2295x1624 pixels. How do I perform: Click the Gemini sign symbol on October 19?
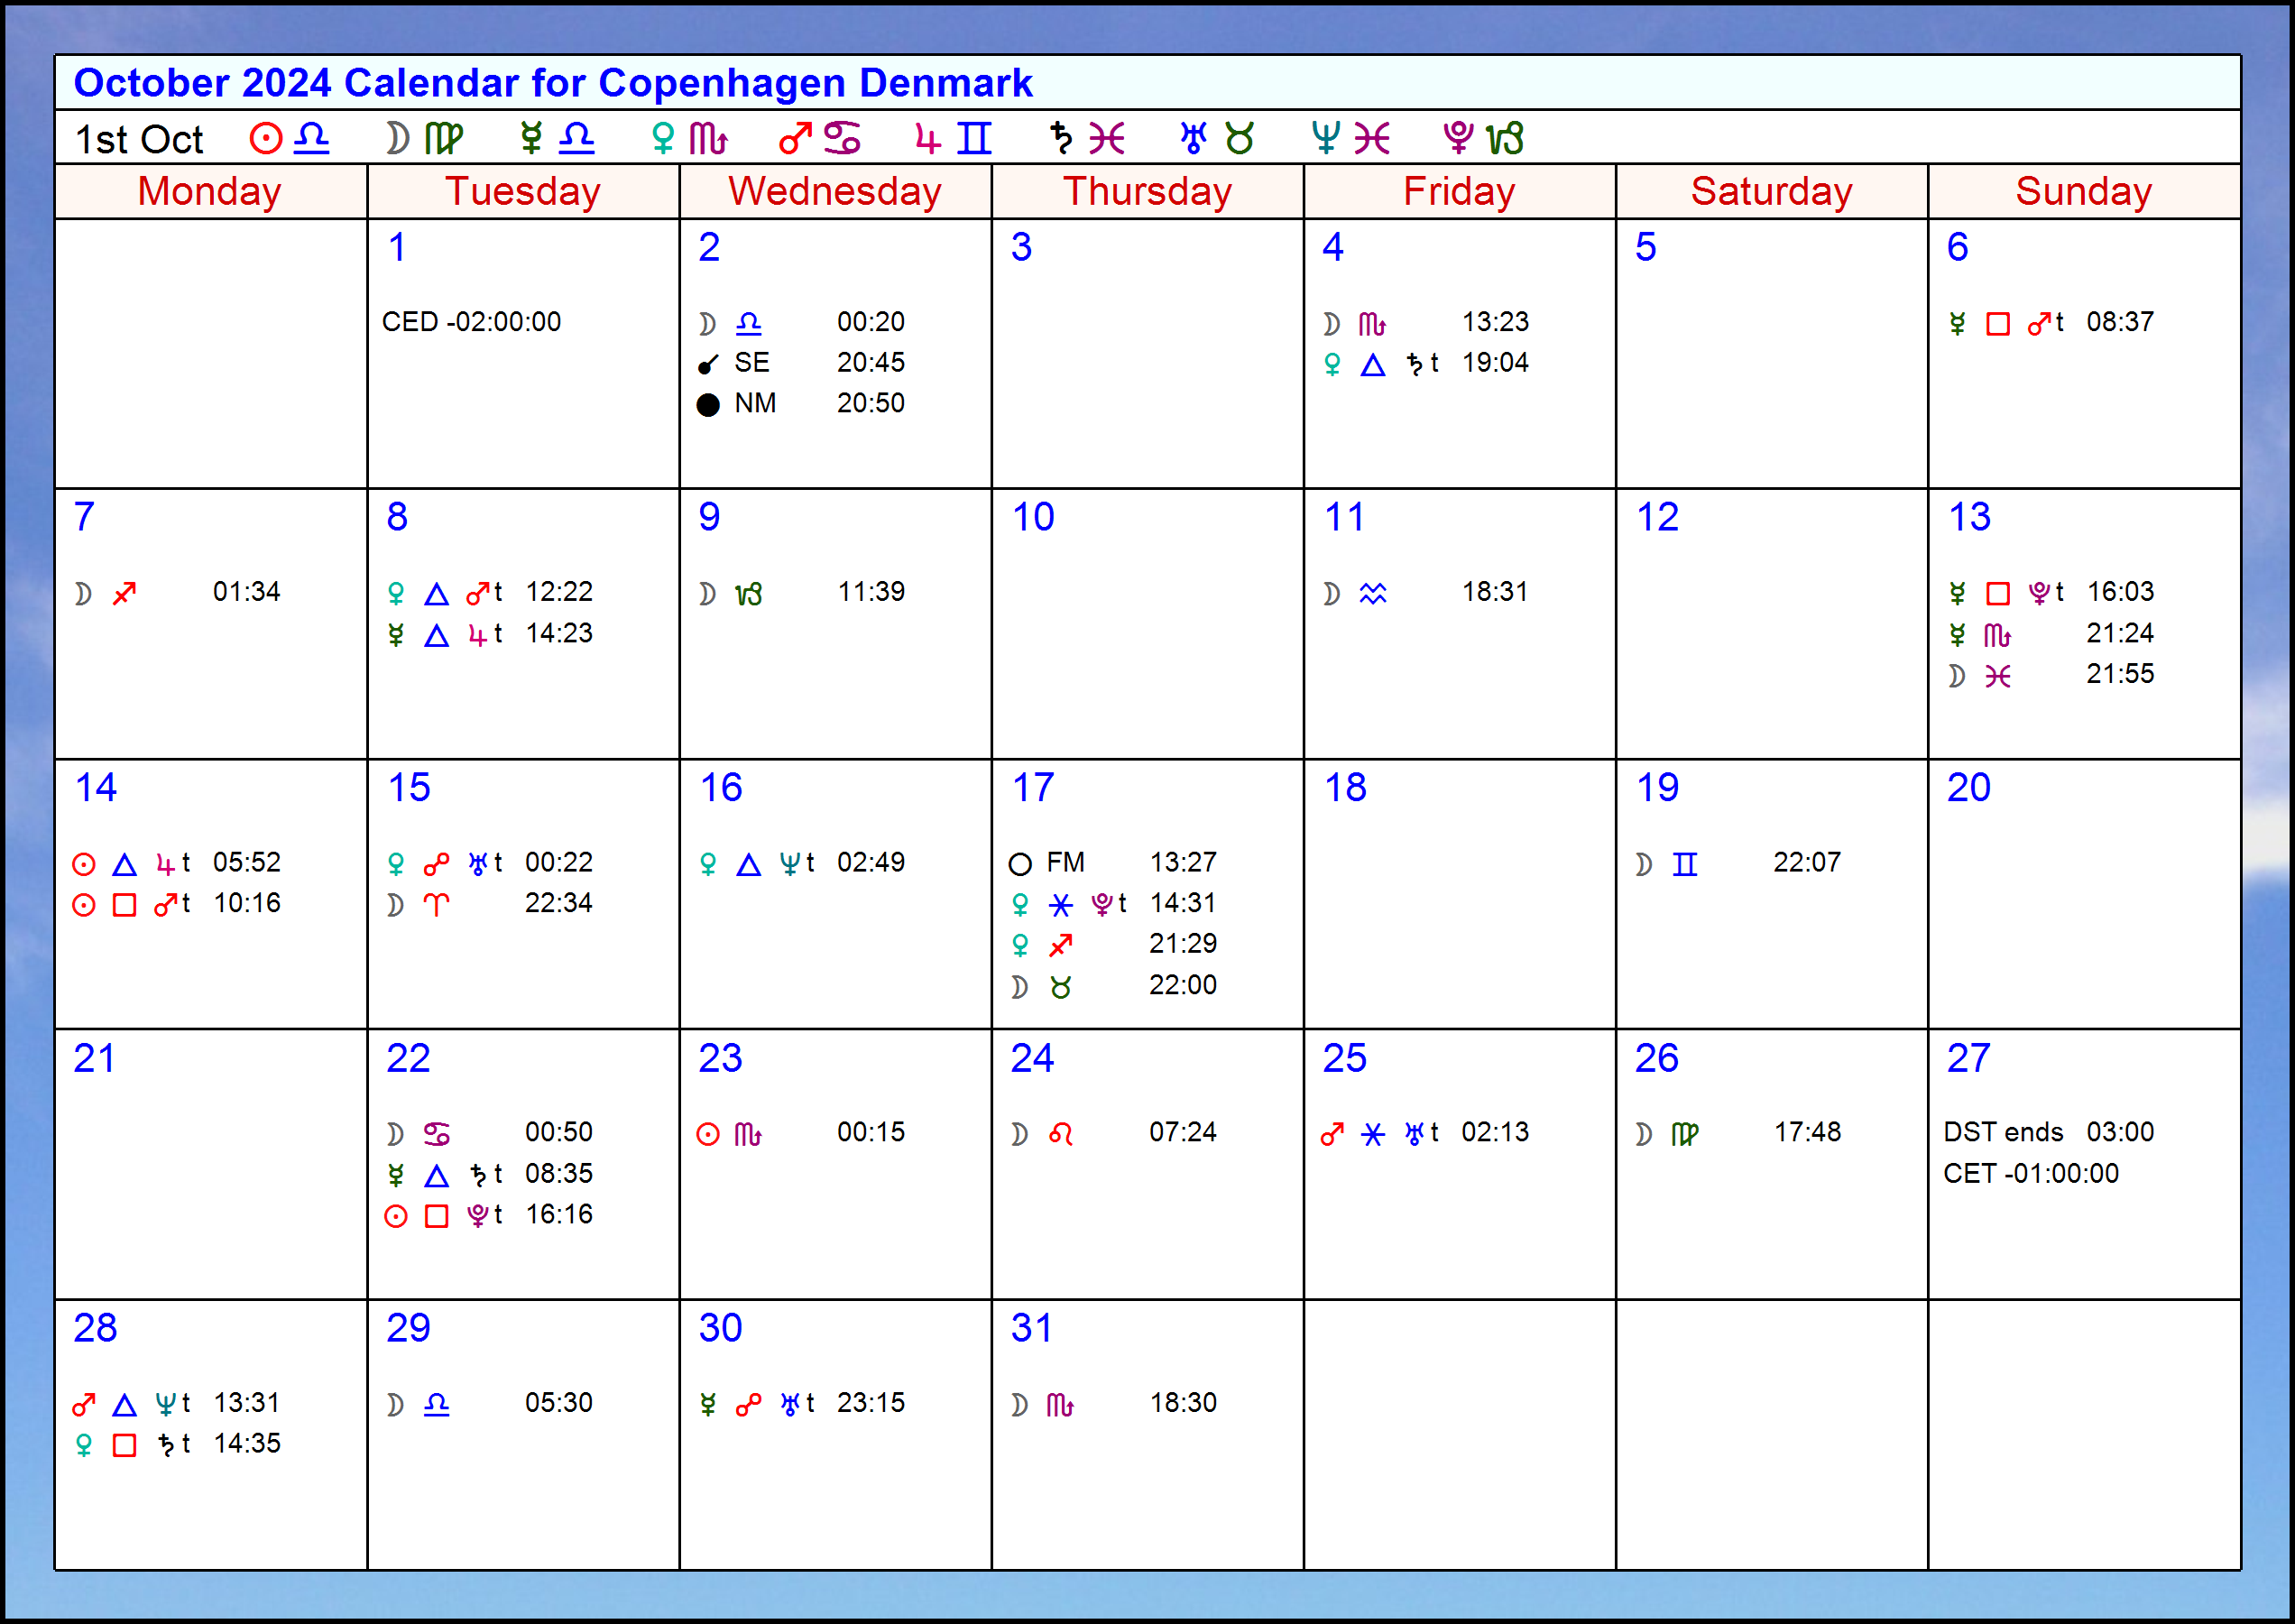point(1685,864)
